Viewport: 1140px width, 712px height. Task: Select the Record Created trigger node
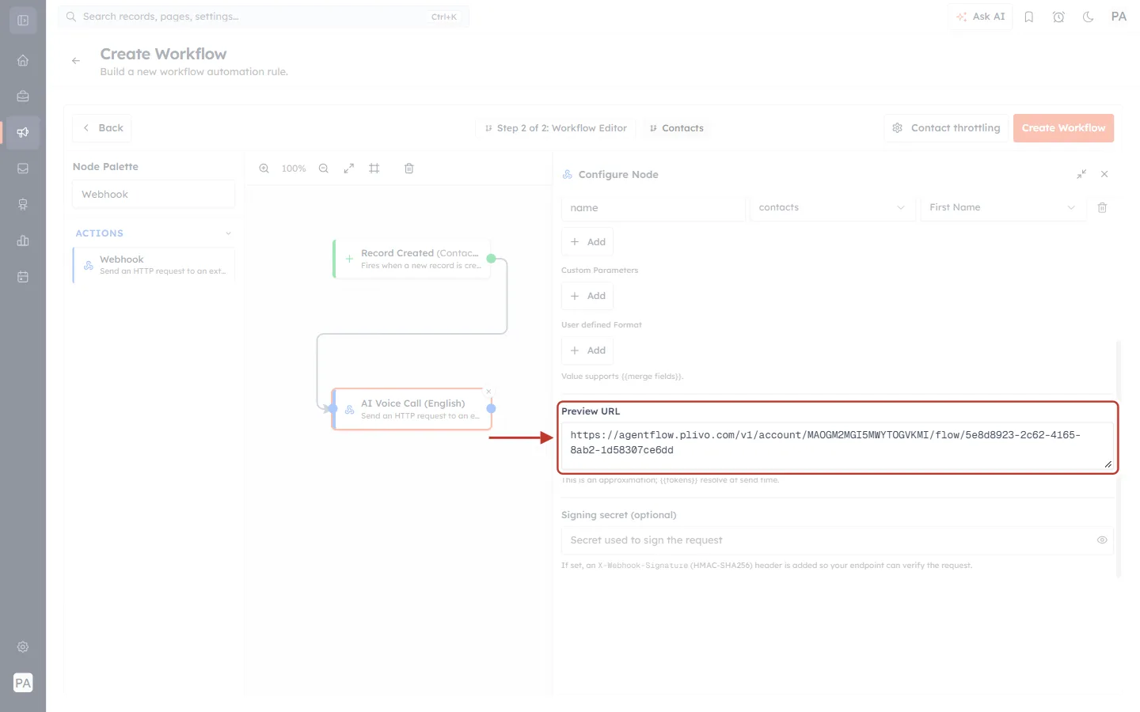click(x=412, y=259)
